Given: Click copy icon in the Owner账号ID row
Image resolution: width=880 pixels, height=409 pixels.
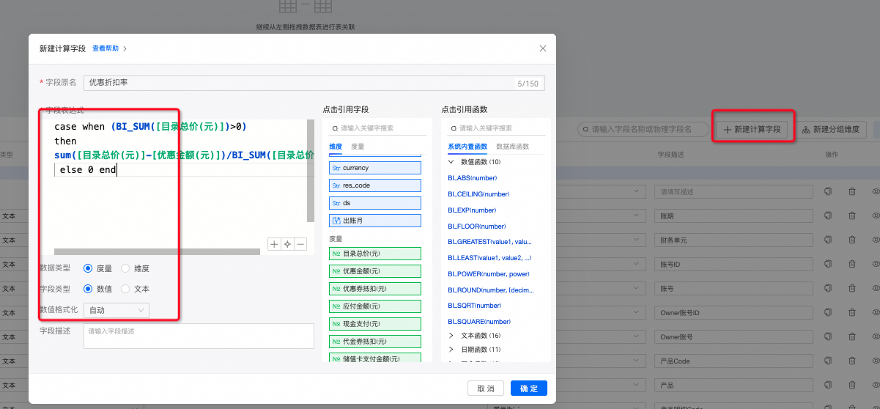Looking at the screenshot, I should (x=828, y=312).
